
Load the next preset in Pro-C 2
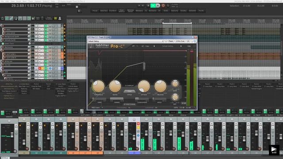pyautogui.click(x=181, y=46)
